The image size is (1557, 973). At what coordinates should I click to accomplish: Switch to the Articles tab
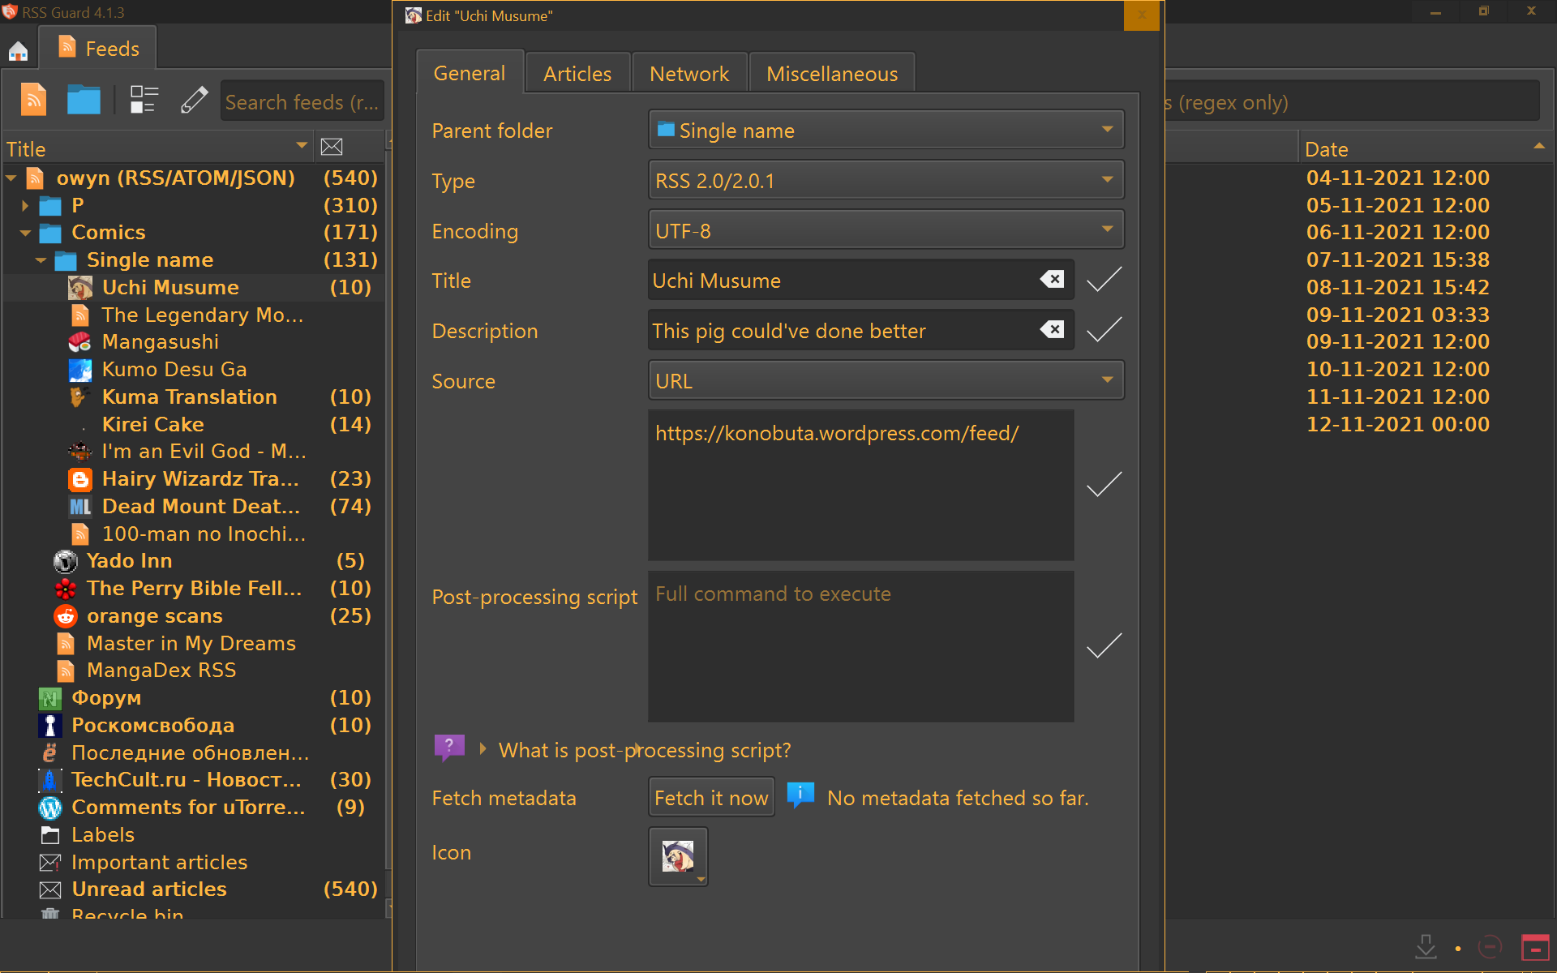point(577,74)
